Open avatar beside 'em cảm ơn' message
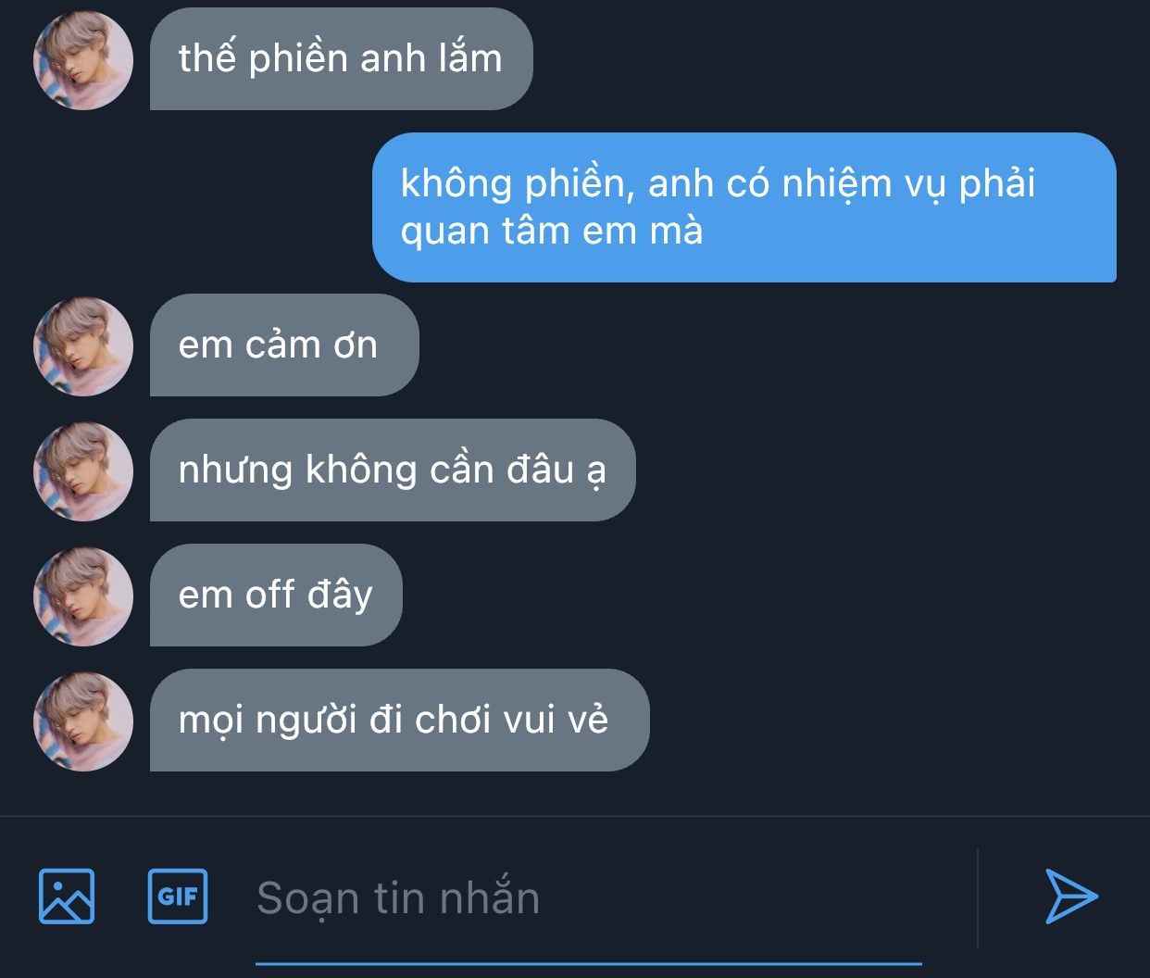The height and width of the screenshot is (978, 1150). [83, 346]
